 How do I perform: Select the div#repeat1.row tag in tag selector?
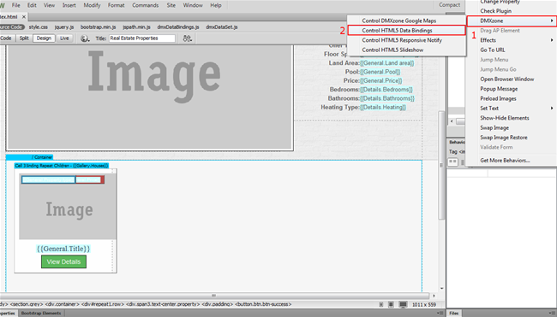coord(102,304)
